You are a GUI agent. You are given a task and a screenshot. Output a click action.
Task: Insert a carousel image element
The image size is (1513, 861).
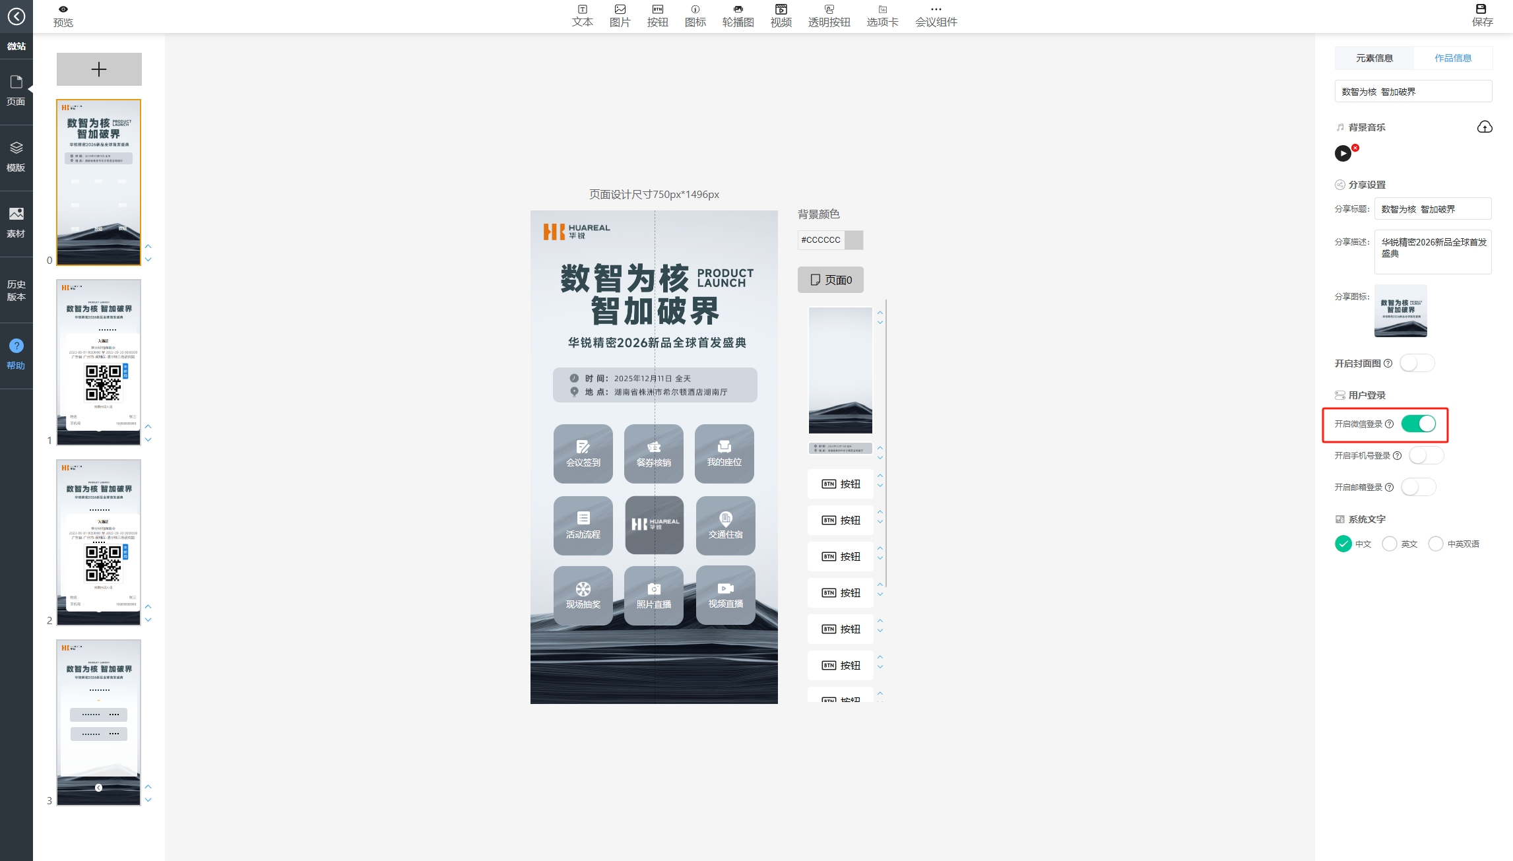(x=738, y=15)
